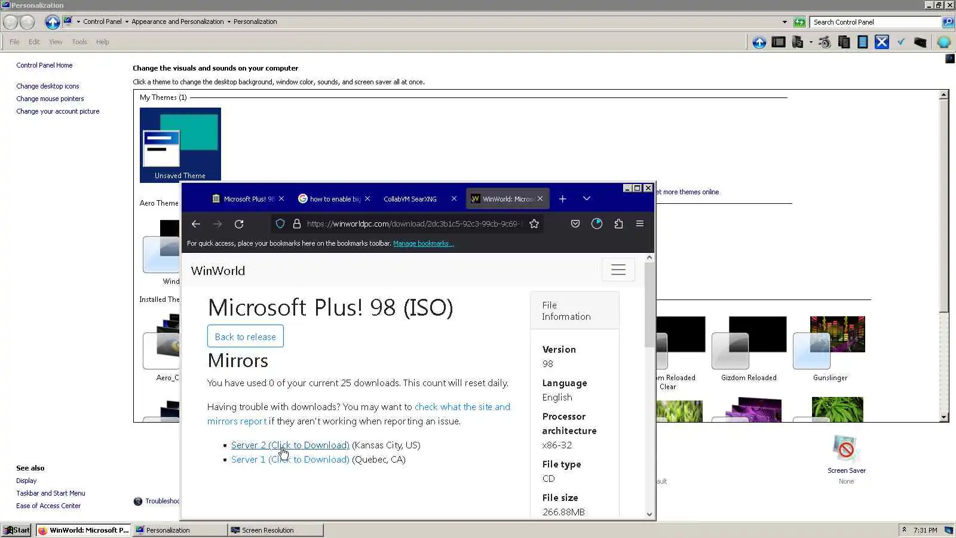Open the Tools menu
Image resolution: width=956 pixels, height=538 pixels.
[x=79, y=42]
